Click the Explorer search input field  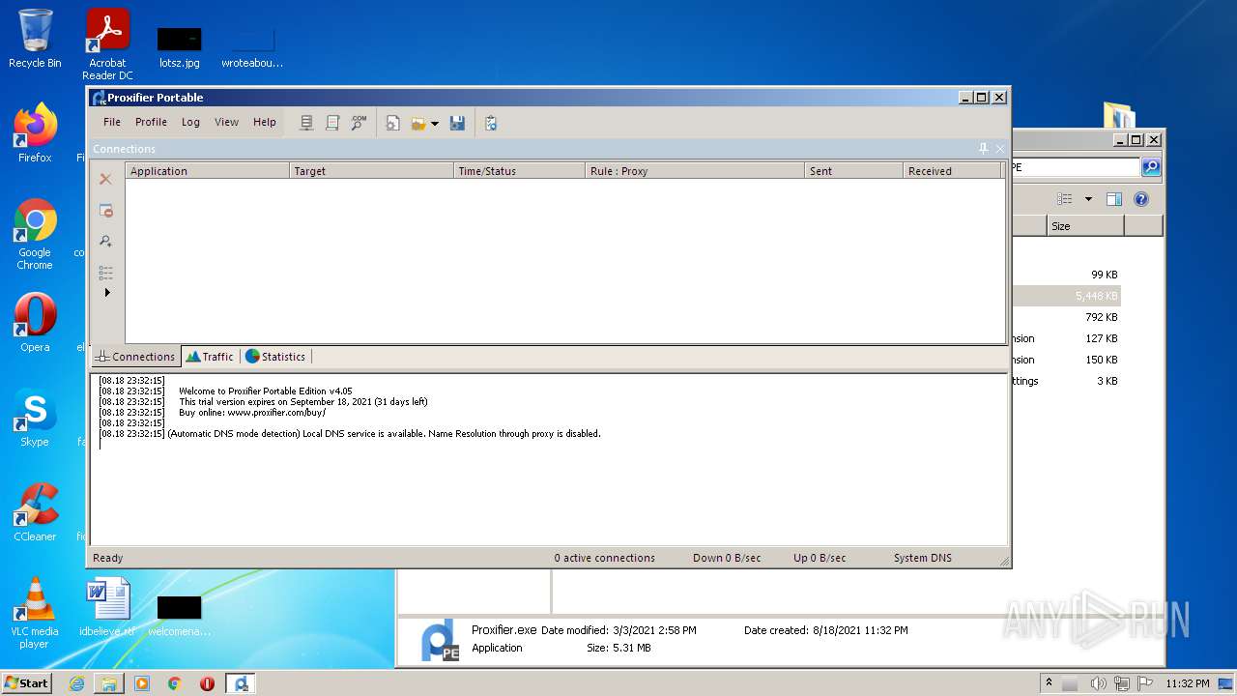pyautogui.click(x=1076, y=167)
